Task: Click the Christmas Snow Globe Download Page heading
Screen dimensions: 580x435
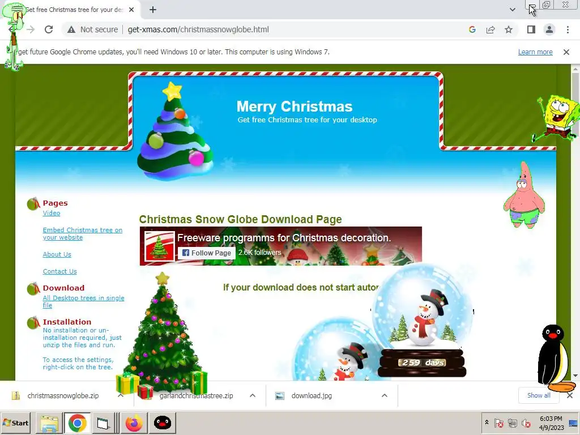Action: coord(240,219)
